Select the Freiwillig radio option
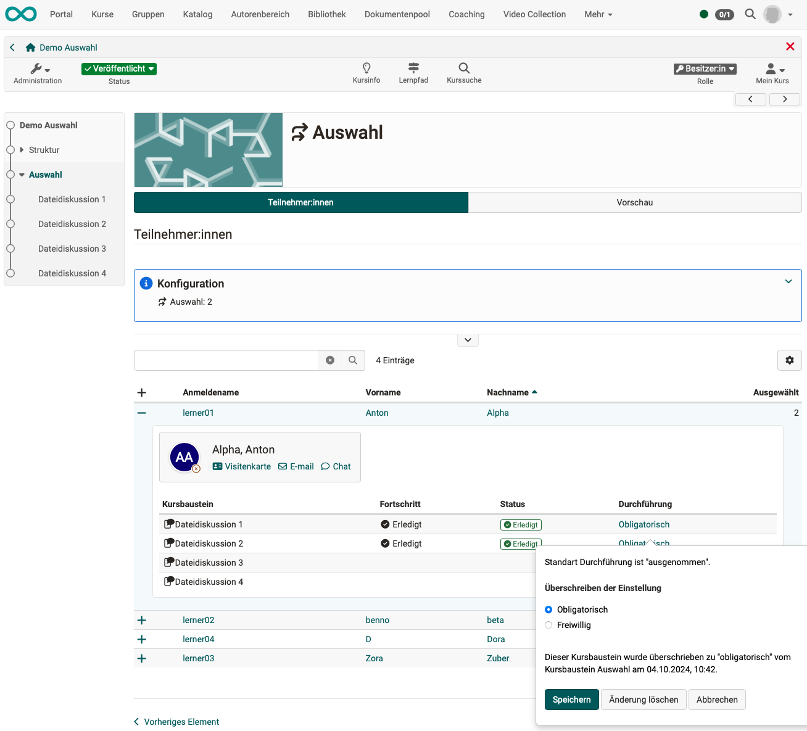Viewport: 807px width, 731px height. click(548, 625)
